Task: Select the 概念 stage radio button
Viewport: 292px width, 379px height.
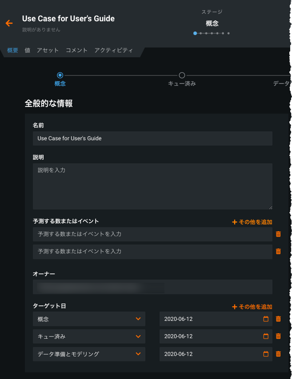Action: click(60, 75)
